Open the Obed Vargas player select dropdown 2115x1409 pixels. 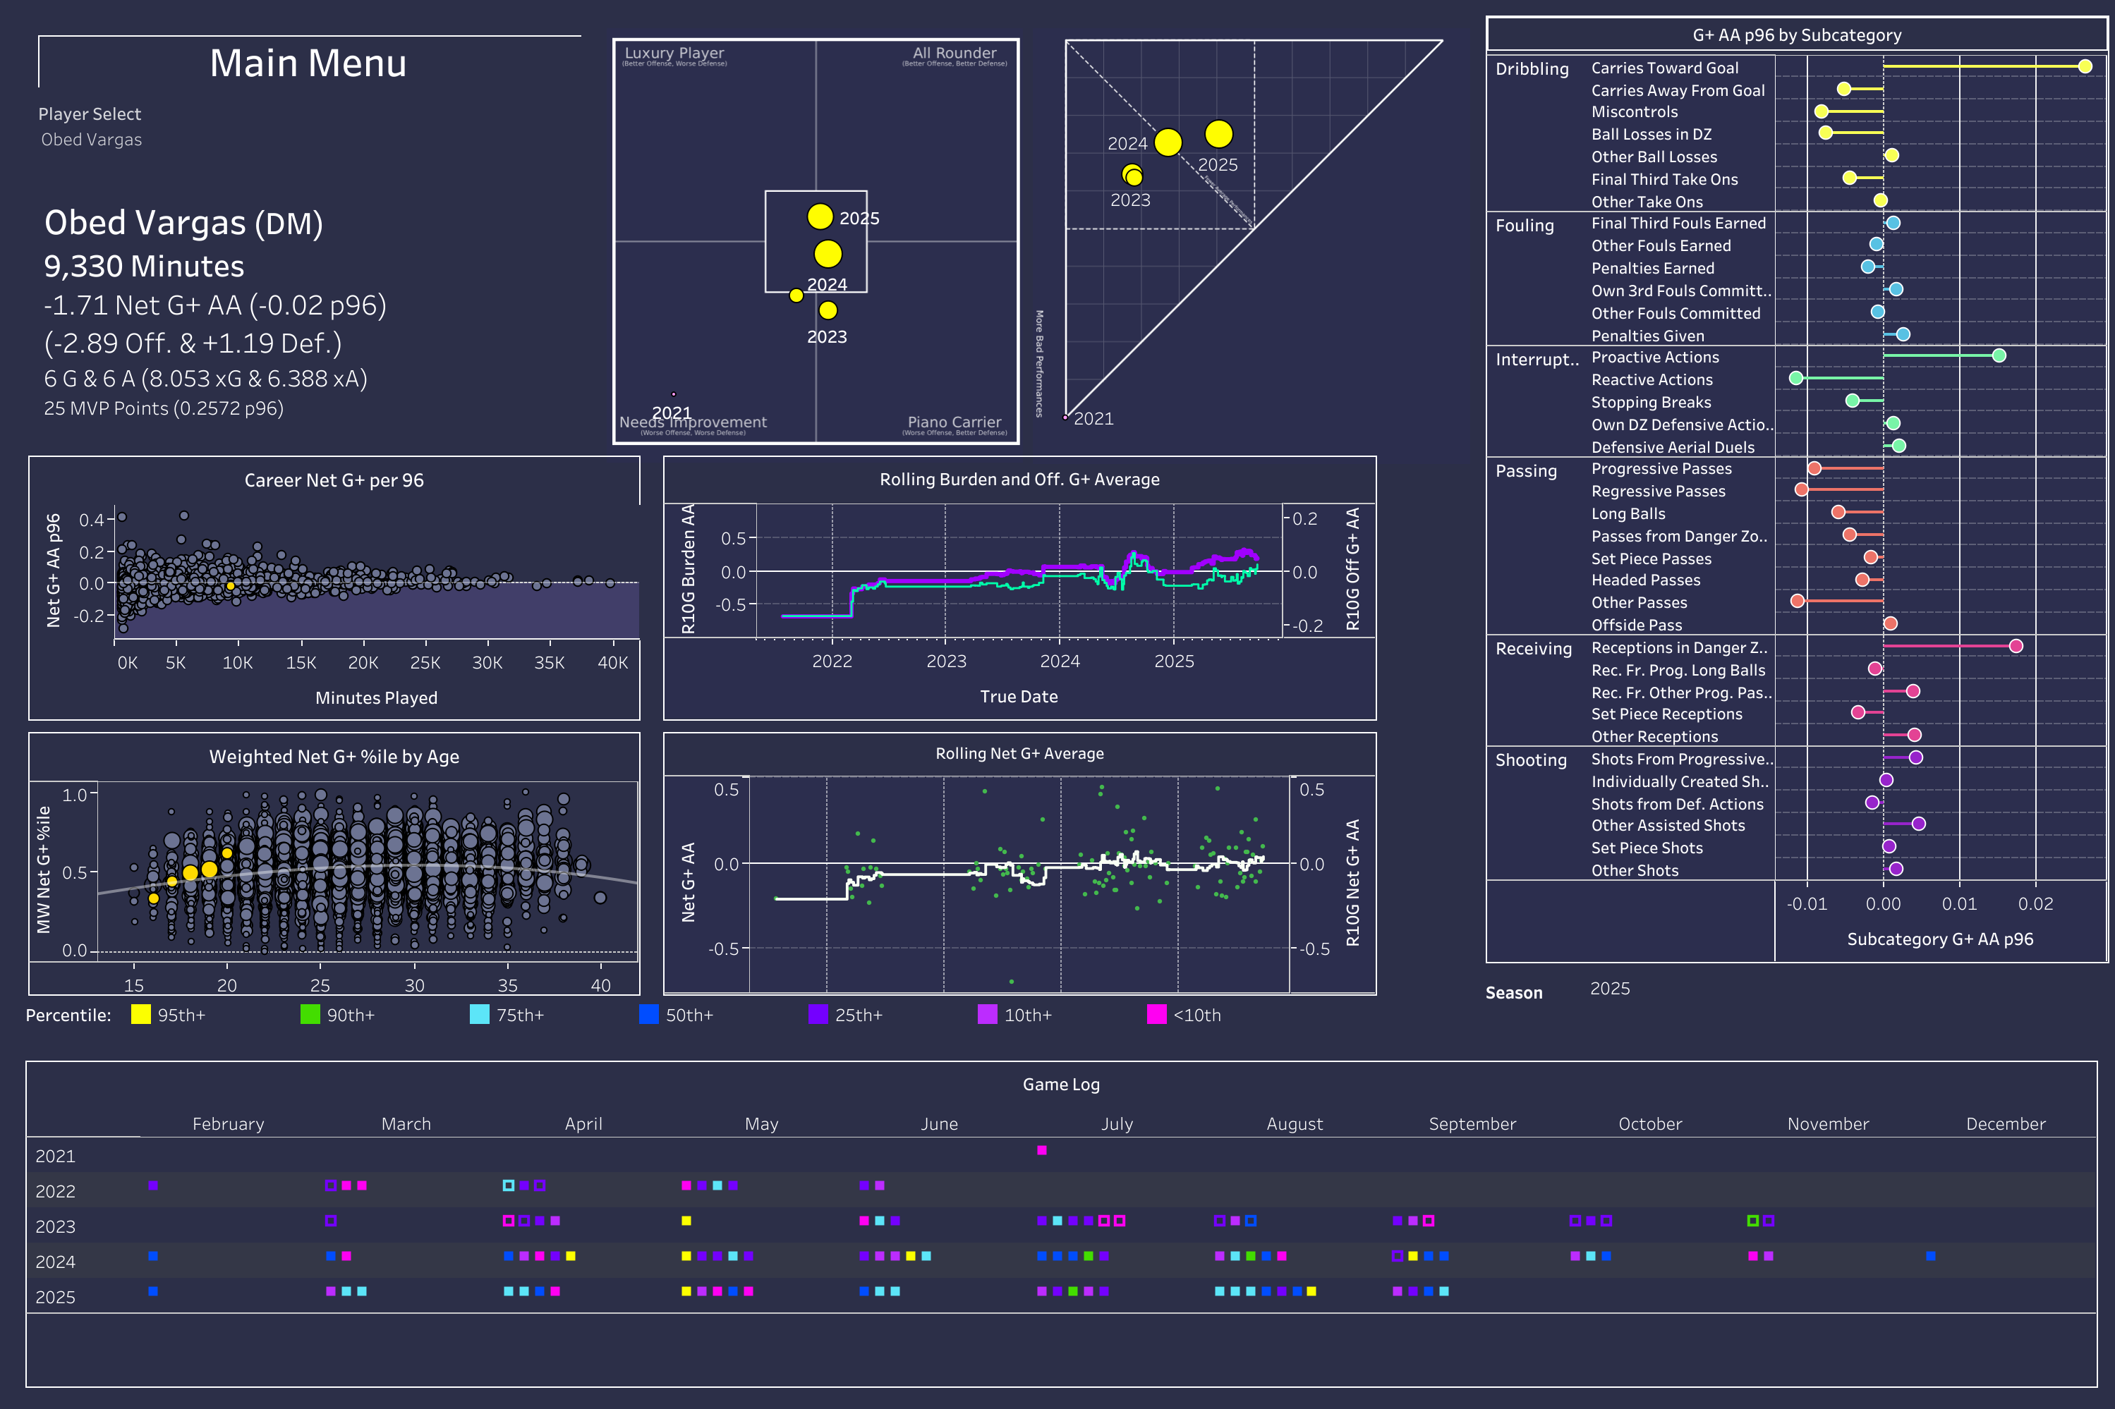tap(92, 140)
